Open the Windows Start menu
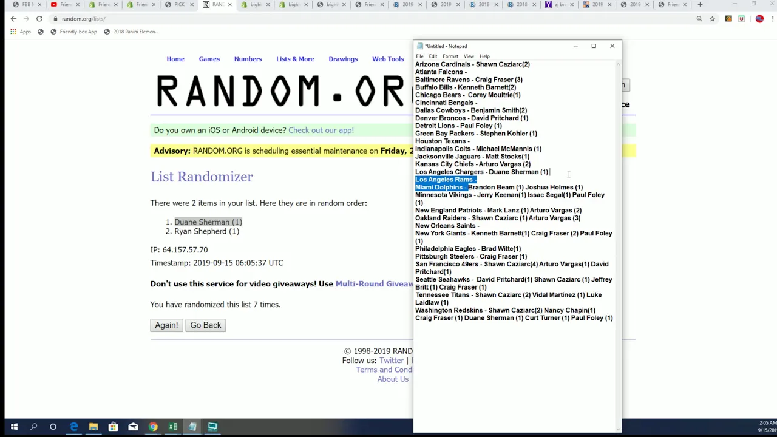This screenshot has height=437, width=777. pyautogui.click(x=14, y=427)
